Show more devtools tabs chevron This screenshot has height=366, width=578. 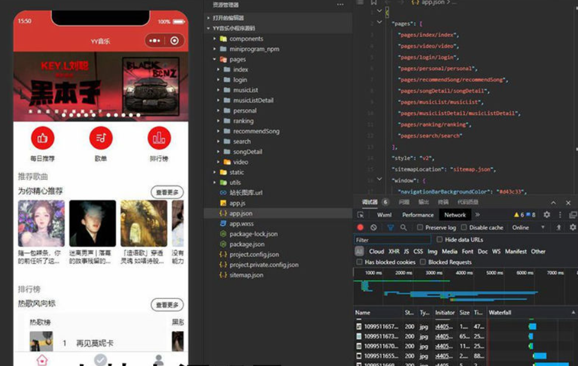pos(477,214)
